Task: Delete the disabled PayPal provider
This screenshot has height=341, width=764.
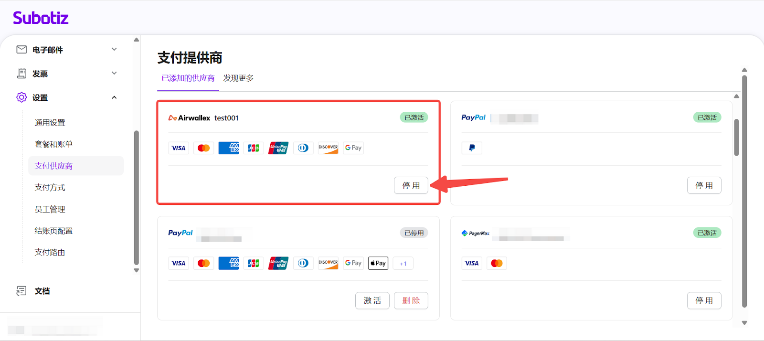Action: tap(411, 300)
